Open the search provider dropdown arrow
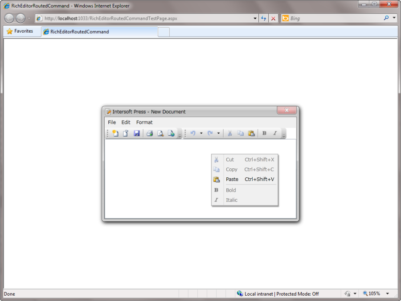This screenshot has height=301, width=401. point(394,18)
